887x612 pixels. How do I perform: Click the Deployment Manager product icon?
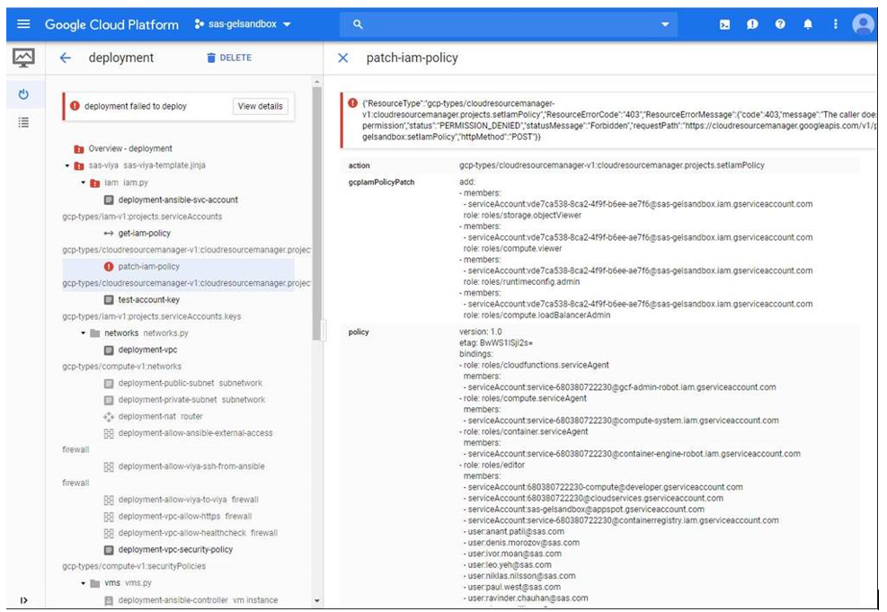pyautogui.click(x=23, y=58)
